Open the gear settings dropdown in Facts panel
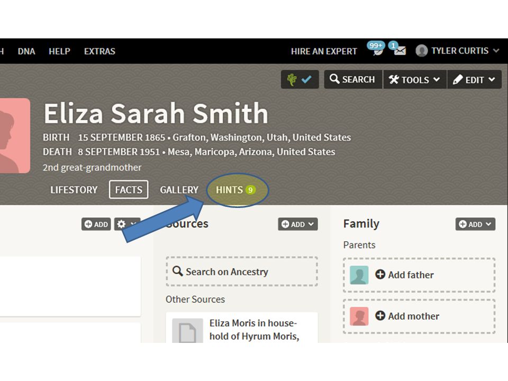508x381 pixels. (127, 224)
